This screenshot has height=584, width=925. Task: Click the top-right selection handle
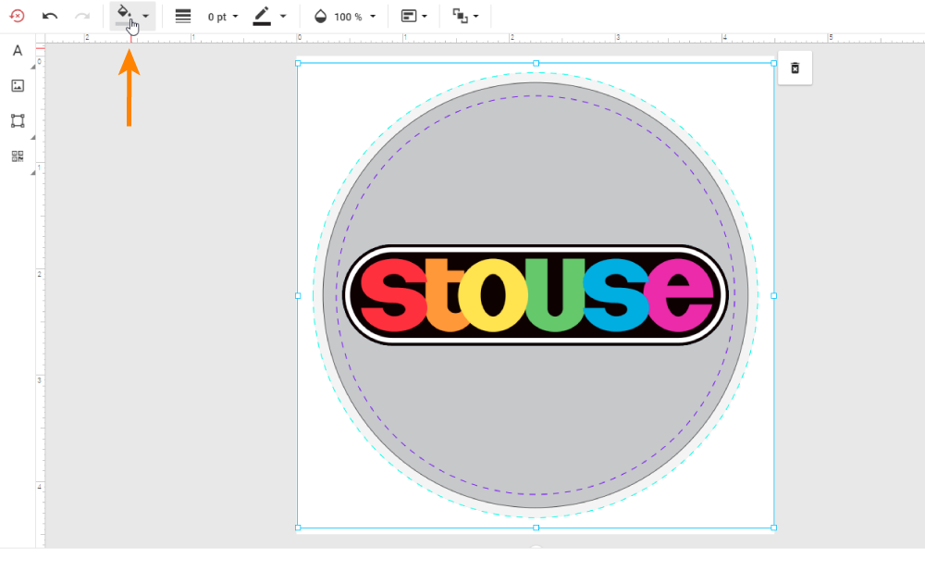(x=774, y=63)
